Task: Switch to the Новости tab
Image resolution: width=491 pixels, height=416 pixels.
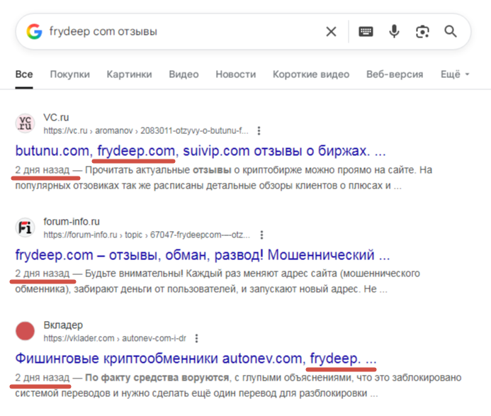Action: coord(235,74)
